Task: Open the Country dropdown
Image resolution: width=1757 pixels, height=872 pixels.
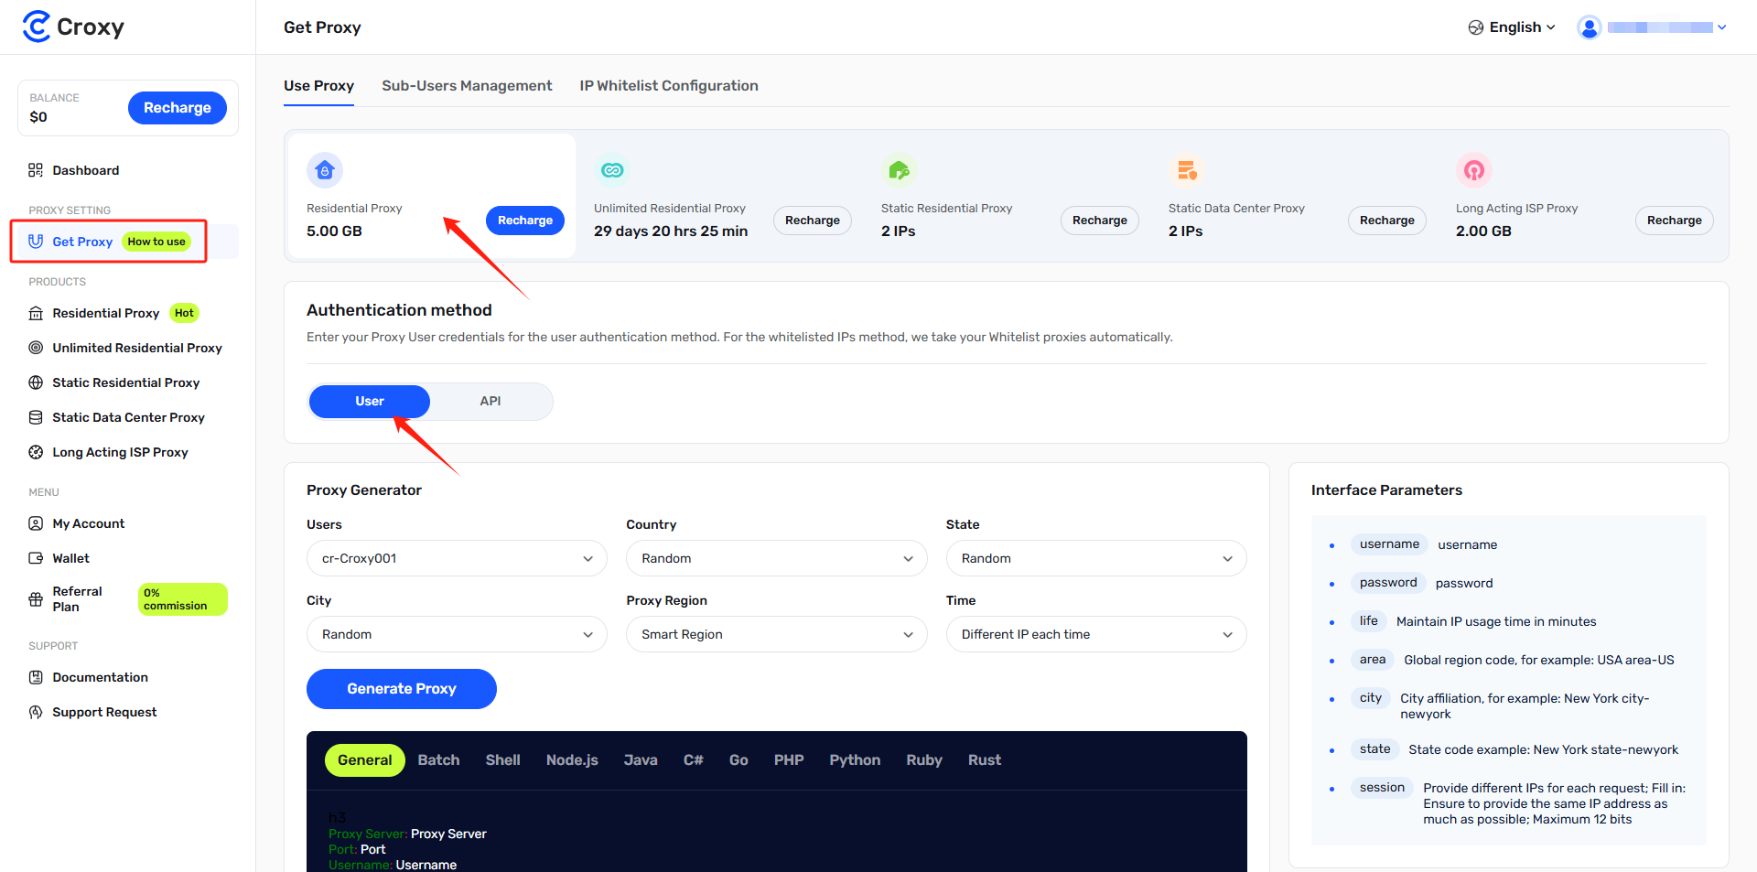Action: pos(776,558)
